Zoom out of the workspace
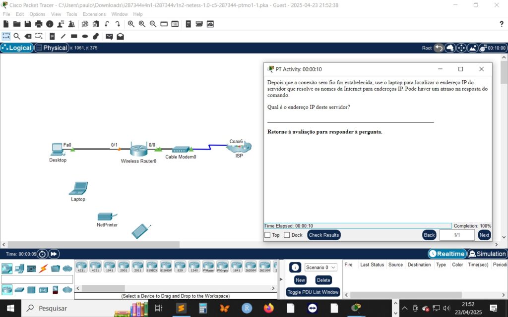508x317 pixels. (x=153, y=24)
